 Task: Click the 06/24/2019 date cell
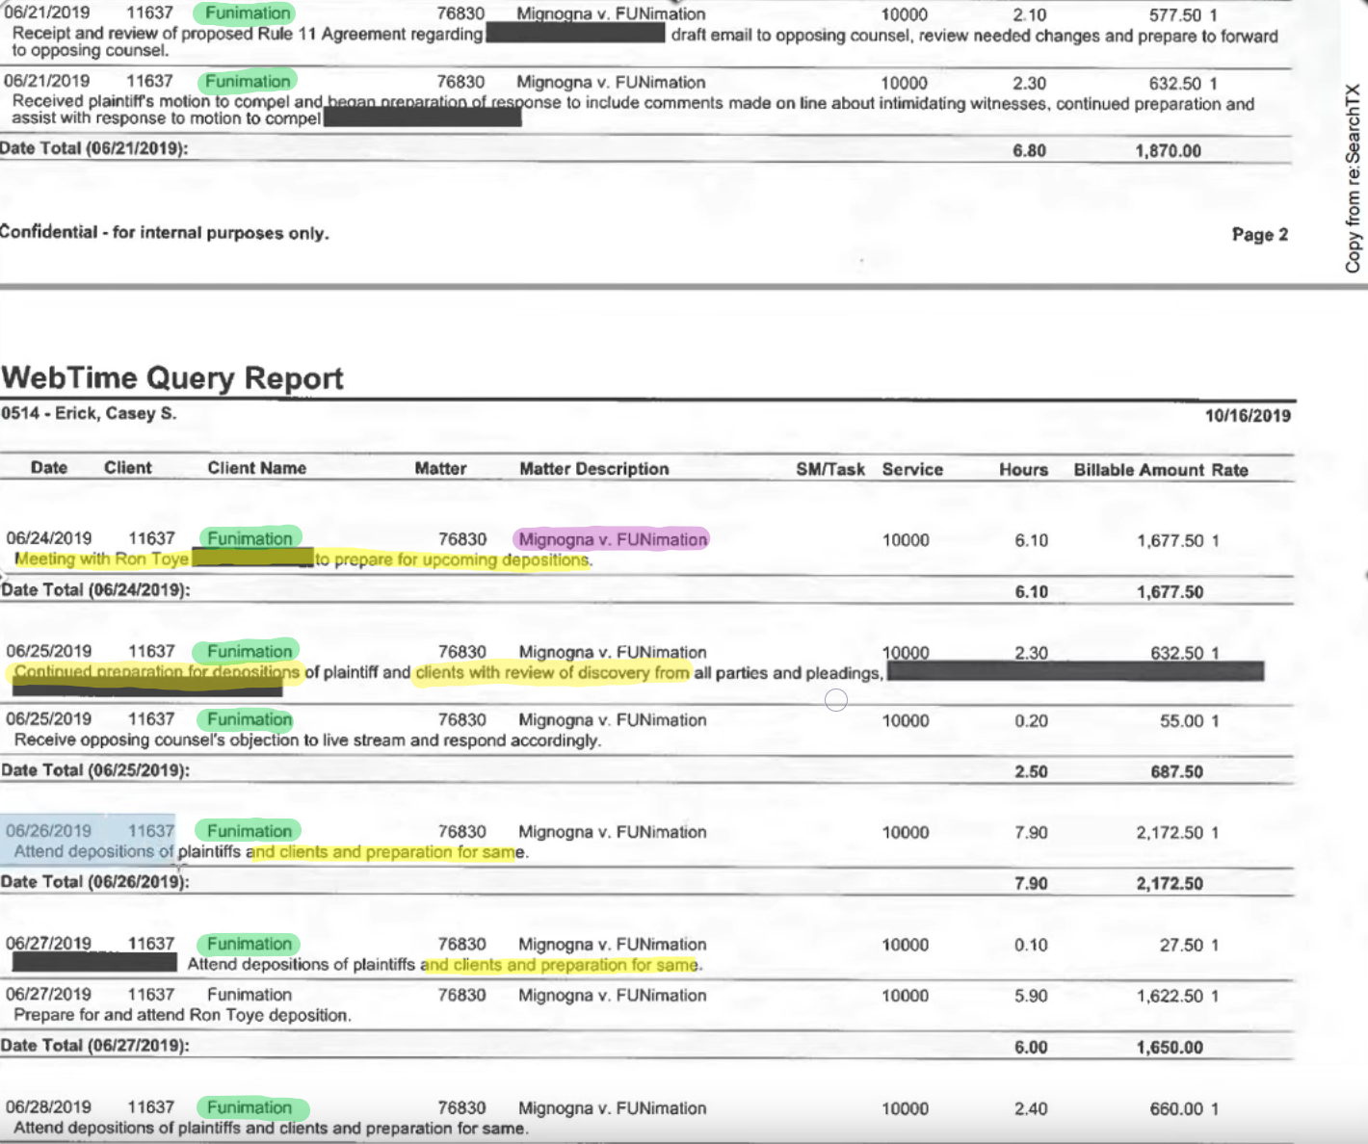coord(49,538)
